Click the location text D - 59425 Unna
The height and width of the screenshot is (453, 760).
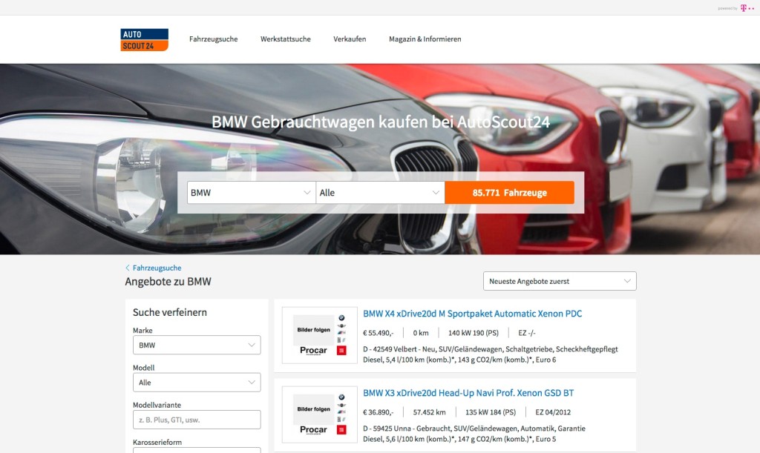(387, 429)
